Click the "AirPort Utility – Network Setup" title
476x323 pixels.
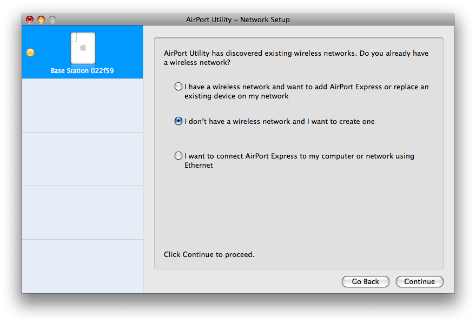[x=238, y=19]
